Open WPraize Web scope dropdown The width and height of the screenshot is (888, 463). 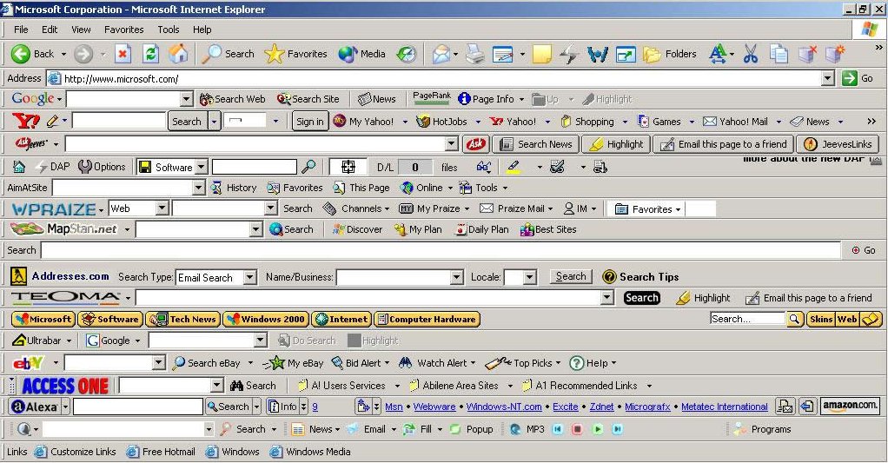click(162, 208)
